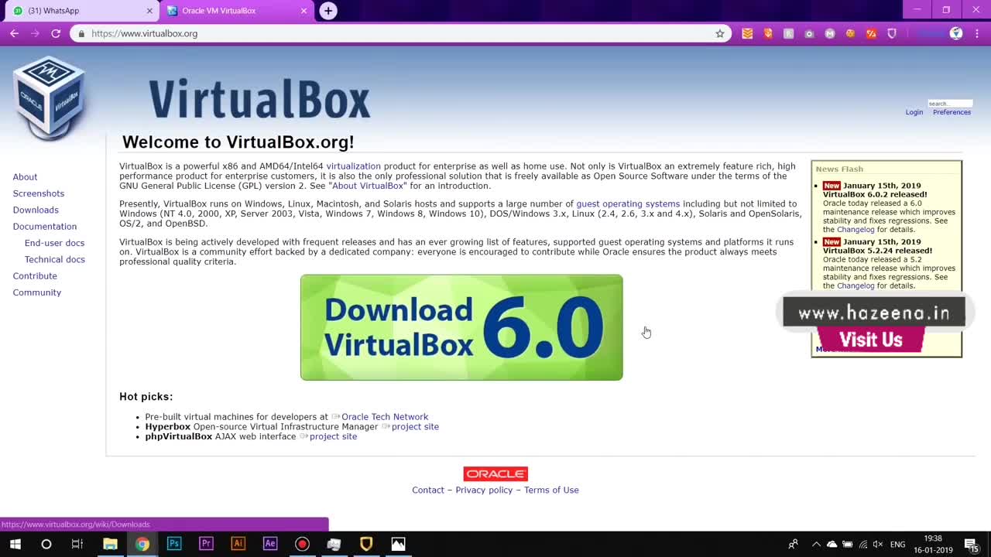Click the red shield extension icon
The image size is (991, 557).
pyautogui.click(x=768, y=33)
